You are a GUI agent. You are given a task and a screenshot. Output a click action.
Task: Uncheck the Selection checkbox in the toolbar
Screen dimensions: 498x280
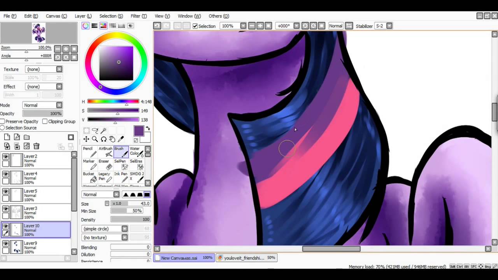(x=195, y=26)
